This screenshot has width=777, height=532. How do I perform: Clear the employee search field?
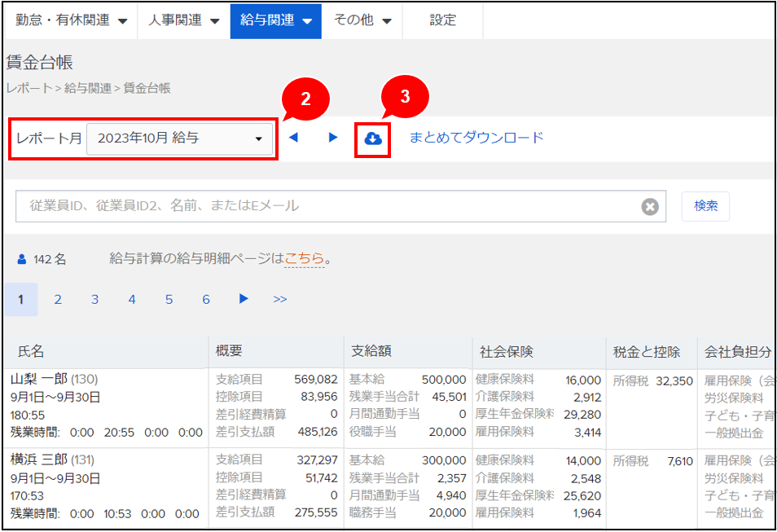coord(649,207)
